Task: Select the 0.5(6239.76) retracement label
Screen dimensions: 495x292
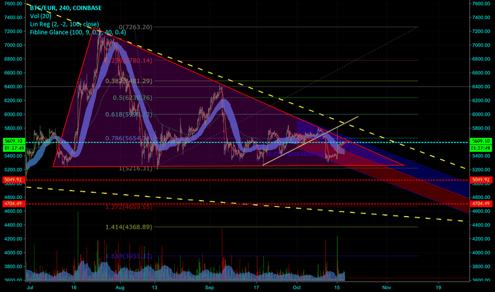Action: 133,98
